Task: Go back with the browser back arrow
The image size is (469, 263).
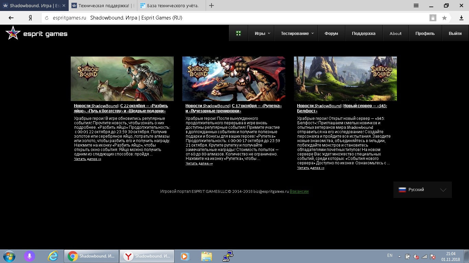Action: pyautogui.click(x=11, y=18)
